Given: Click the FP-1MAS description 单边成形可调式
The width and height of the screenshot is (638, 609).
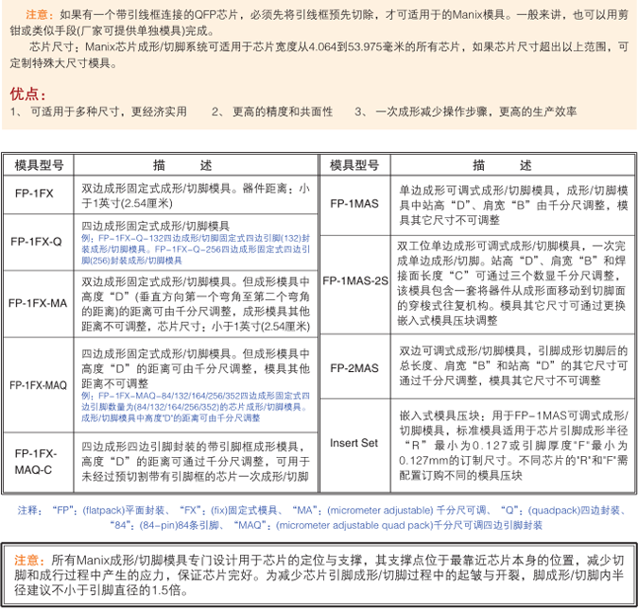Looking at the screenshot, I should click(513, 205).
